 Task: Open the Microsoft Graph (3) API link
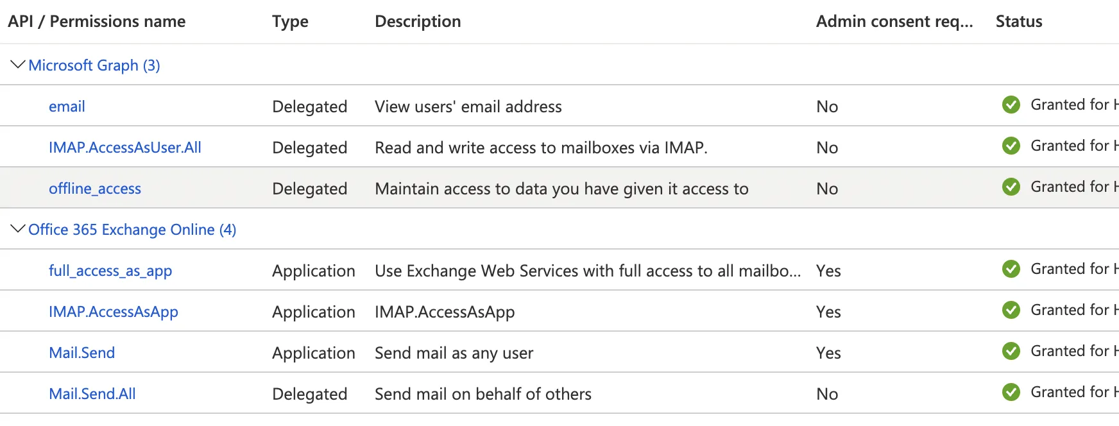tap(94, 65)
